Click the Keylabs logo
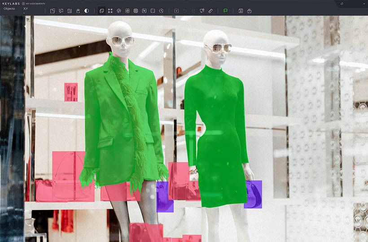 coord(11,4)
